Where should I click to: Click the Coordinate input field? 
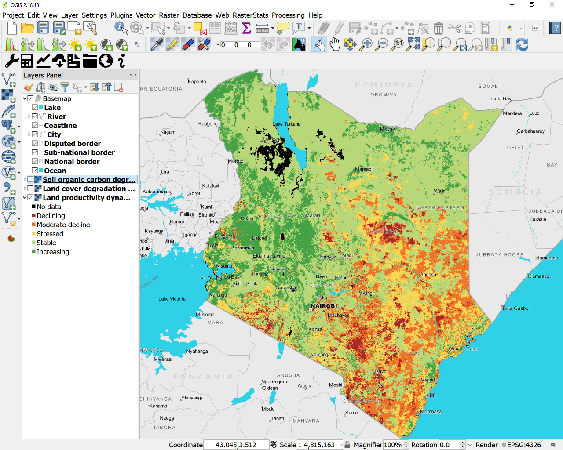coord(236,445)
